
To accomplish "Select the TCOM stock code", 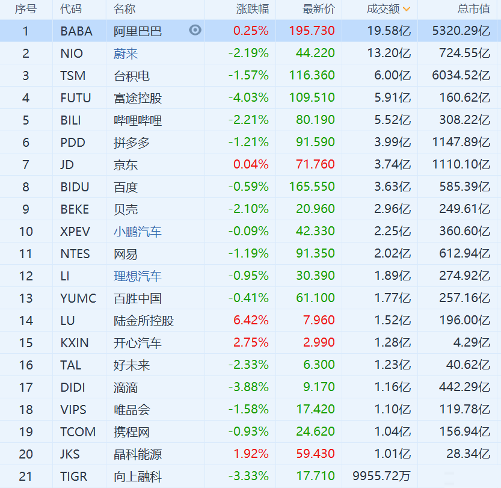I will tap(78, 432).
